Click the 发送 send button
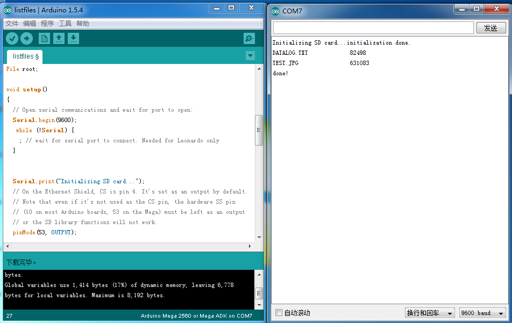512x323 pixels. pos(491,28)
